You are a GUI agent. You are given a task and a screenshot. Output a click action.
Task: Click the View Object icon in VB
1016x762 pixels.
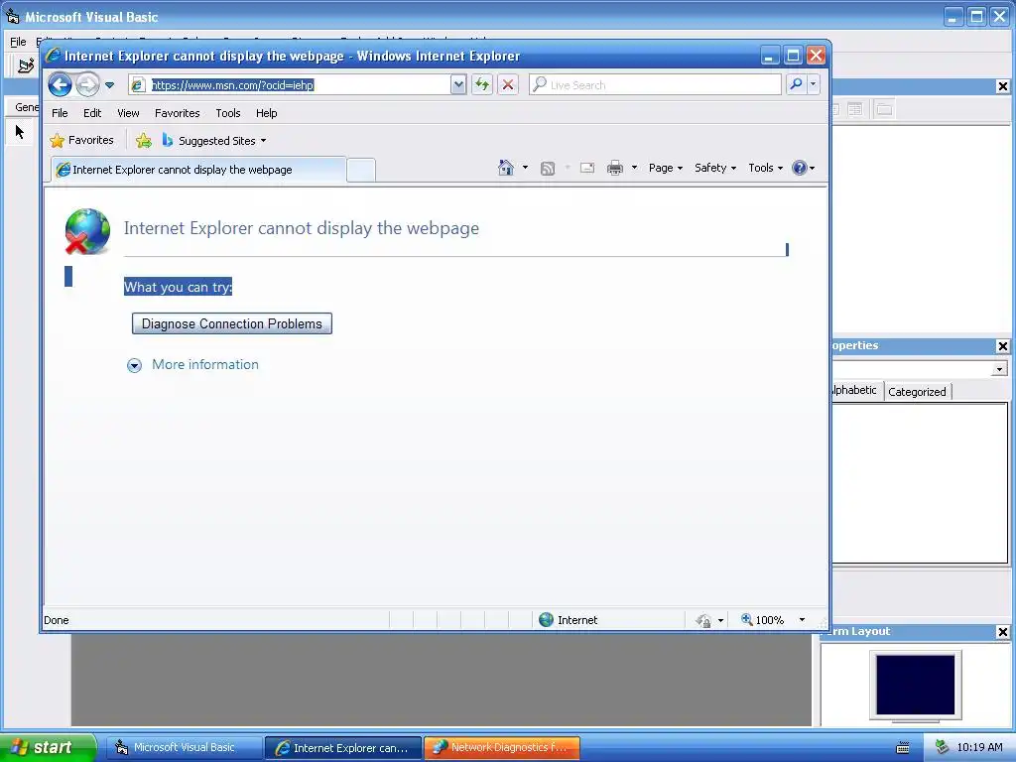coord(855,109)
